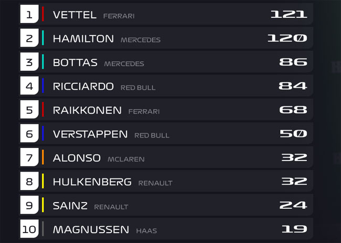The height and width of the screenshot is (243, 341).
Task: Click position badge number 3
Action: (x=29, y=62)
